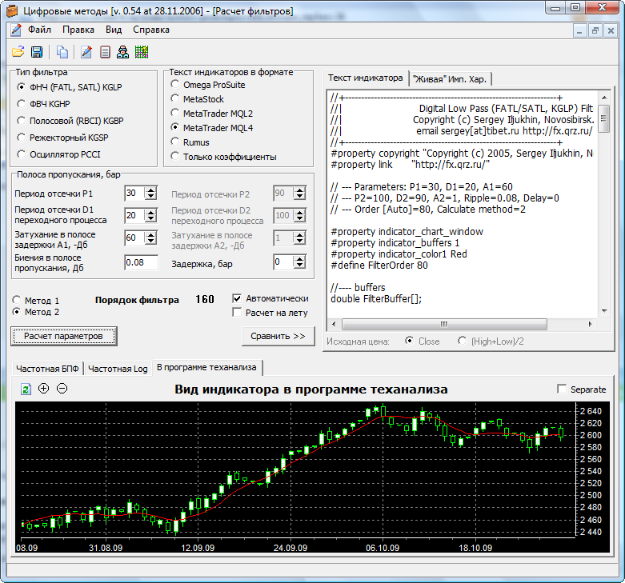Viewport: 625px width, 583px height.
Task: Click the copy icon in toolbar
Action: 62,52
